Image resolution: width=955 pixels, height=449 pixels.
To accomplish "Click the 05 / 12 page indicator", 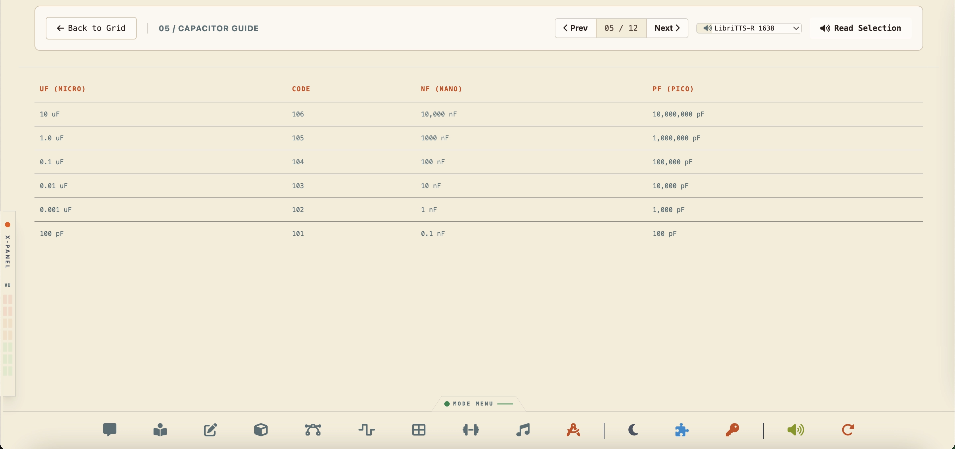I will 621,28.
